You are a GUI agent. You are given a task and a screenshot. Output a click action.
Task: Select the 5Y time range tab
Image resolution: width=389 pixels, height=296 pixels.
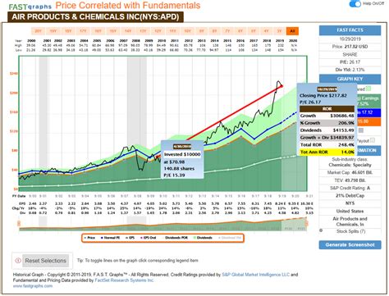[253, 31]
